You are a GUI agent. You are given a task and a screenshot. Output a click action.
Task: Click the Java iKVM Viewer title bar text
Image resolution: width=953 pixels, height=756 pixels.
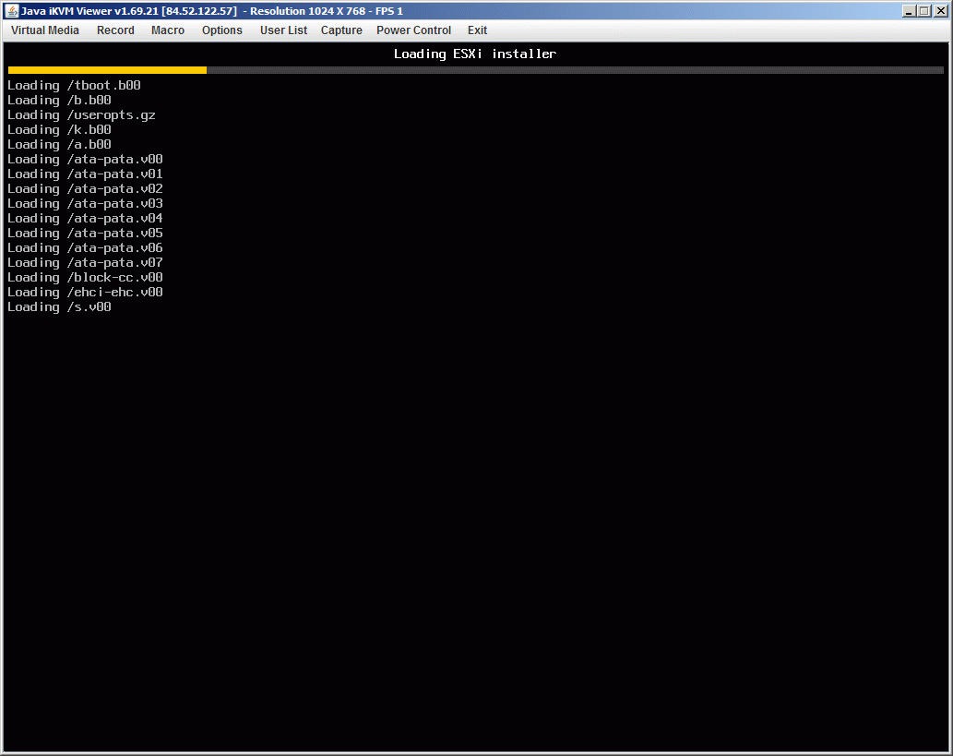(212, 11)
